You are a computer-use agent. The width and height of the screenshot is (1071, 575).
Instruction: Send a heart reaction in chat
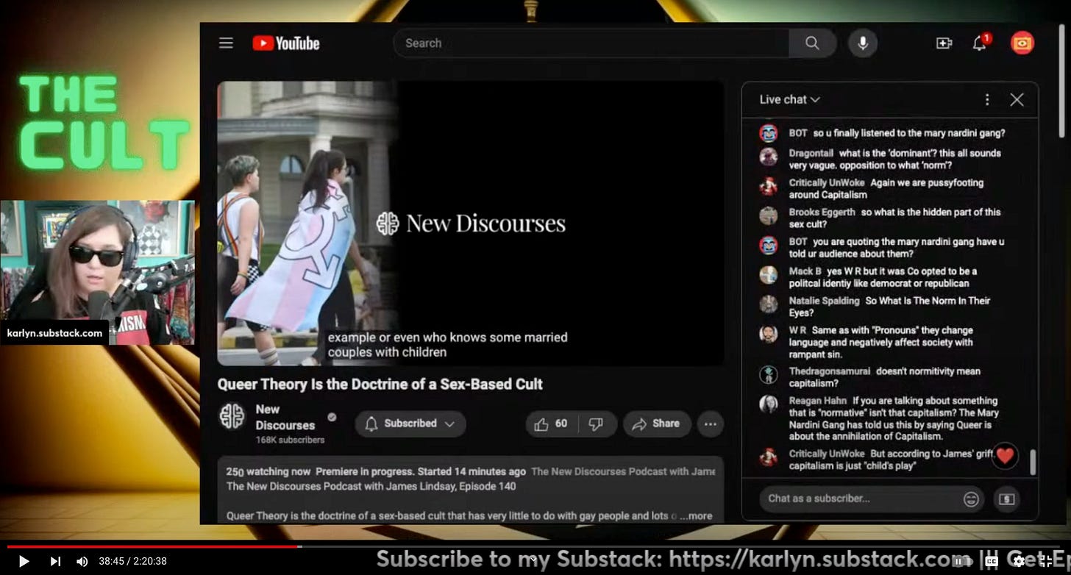click(1005, 456)
